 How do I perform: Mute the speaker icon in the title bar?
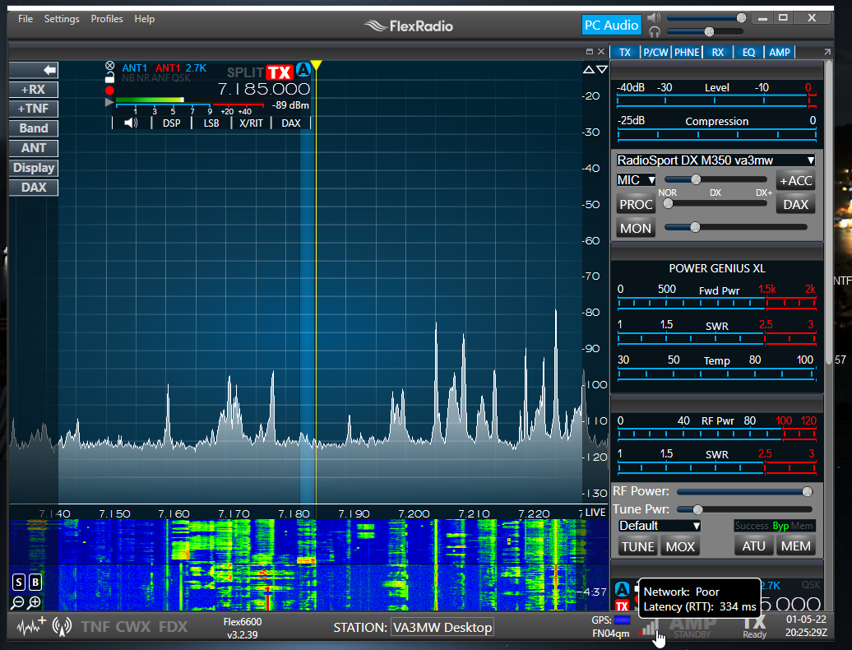click(655, 17)
